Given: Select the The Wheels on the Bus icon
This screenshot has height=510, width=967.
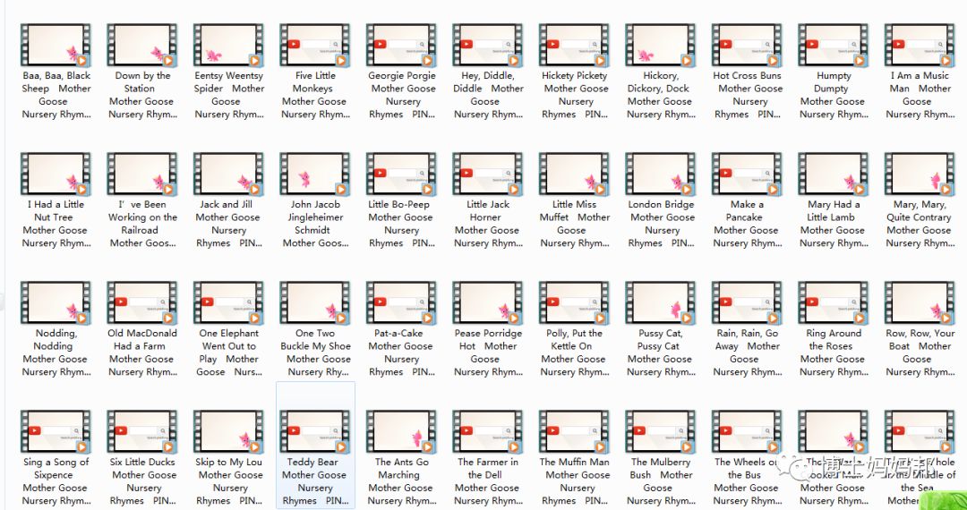Looking at the screenshot, I should (x=746, y=431).
